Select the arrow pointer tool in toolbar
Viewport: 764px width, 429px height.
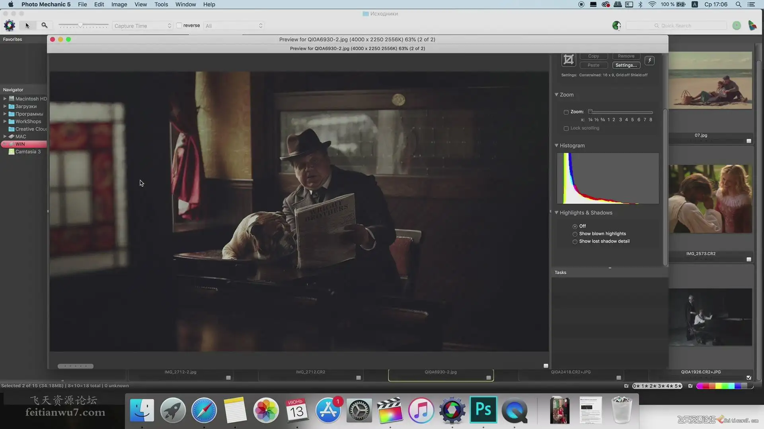pos(27,25)
